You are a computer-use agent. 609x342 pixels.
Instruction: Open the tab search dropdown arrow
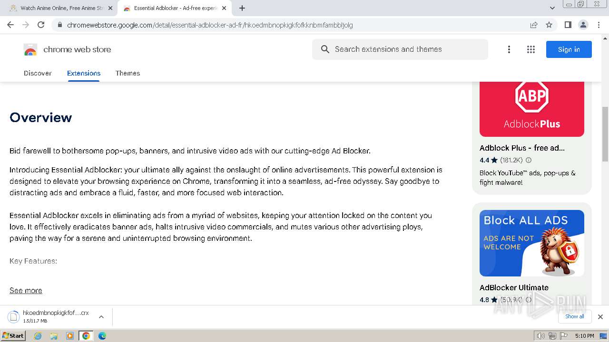tap(552, 8)
